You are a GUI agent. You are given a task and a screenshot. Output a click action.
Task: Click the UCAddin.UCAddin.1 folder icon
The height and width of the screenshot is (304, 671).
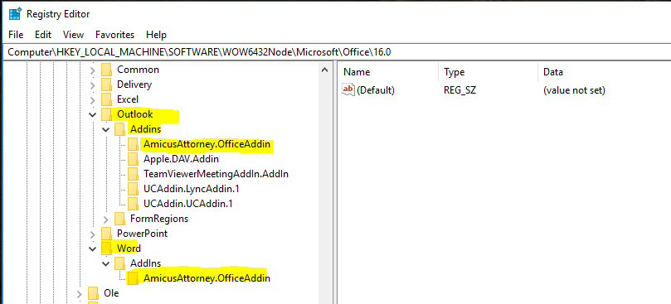pos(133,204)
